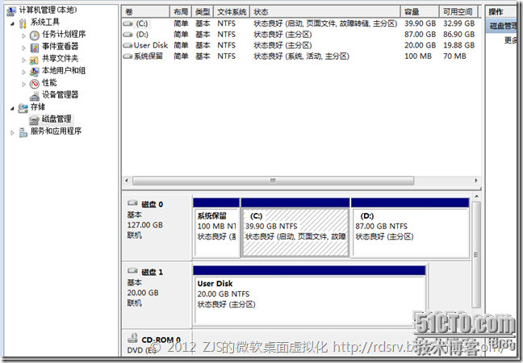
Task: Select the 系统保留 partition on 磁盘 0
Action: coord(216,232)
